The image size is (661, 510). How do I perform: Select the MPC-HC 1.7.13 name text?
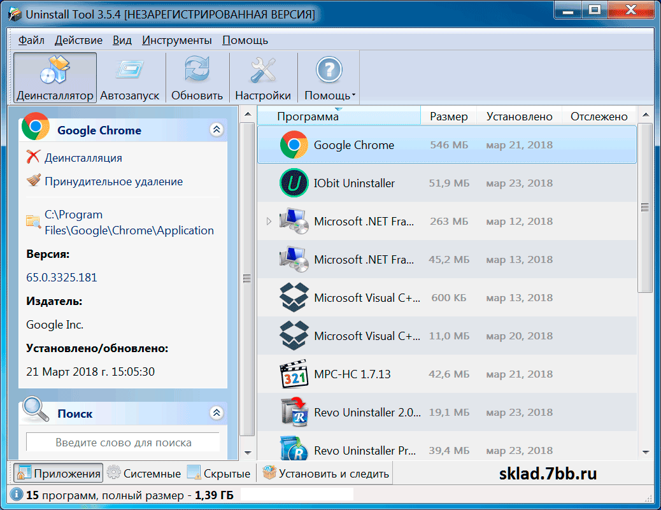click(x=352, y=374)
